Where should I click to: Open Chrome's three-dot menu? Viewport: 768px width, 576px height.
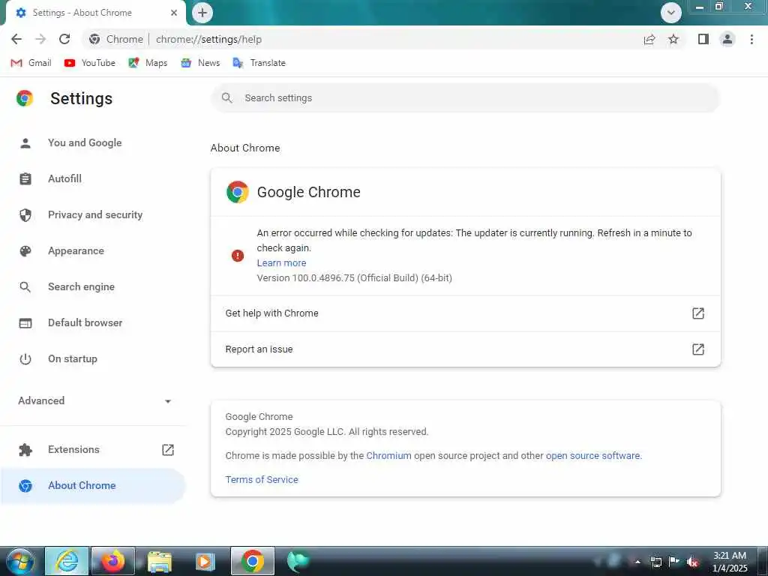click(751, 39)
